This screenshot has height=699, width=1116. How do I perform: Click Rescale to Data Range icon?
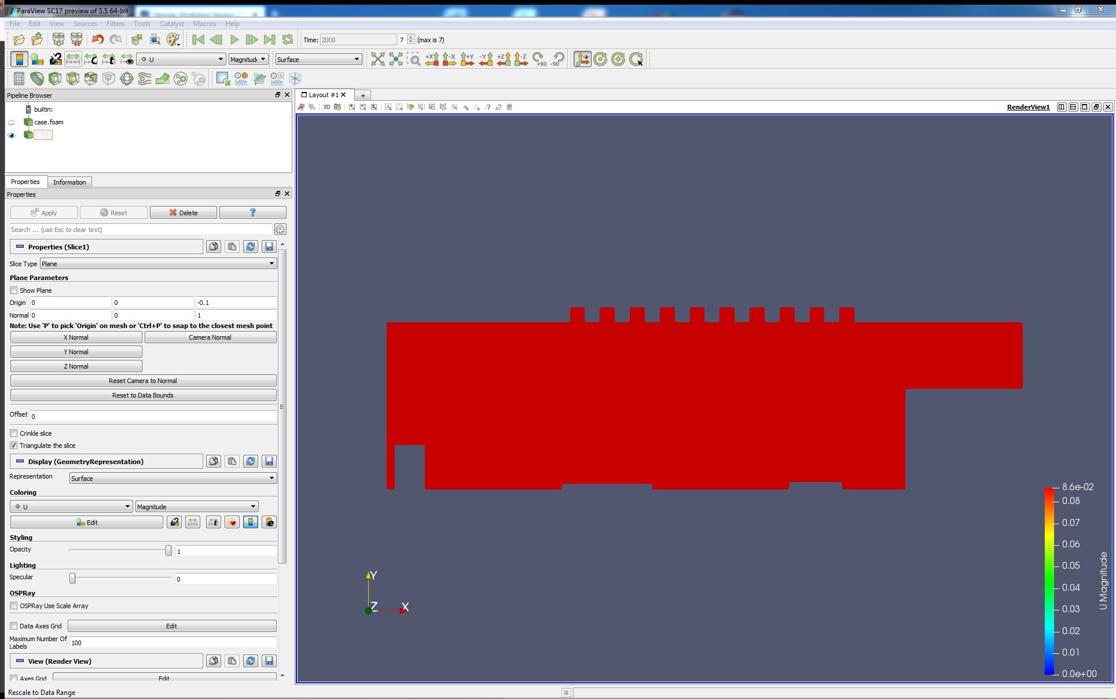pyautogui.click(x=73, y=59)
